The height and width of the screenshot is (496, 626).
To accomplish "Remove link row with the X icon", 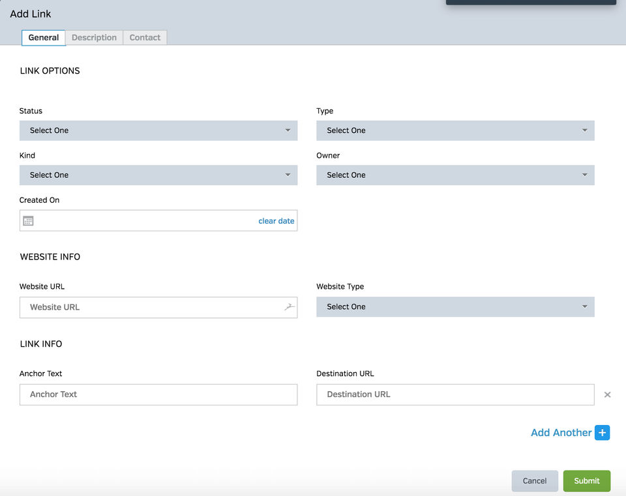I will point(607,395).
